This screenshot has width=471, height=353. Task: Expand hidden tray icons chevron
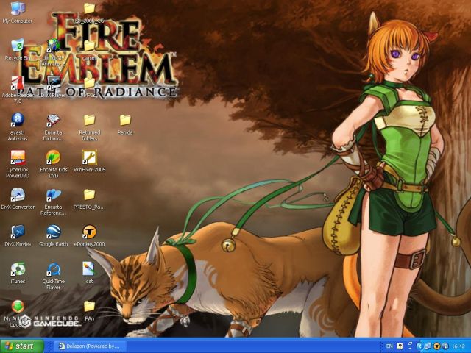coord(419,346)
